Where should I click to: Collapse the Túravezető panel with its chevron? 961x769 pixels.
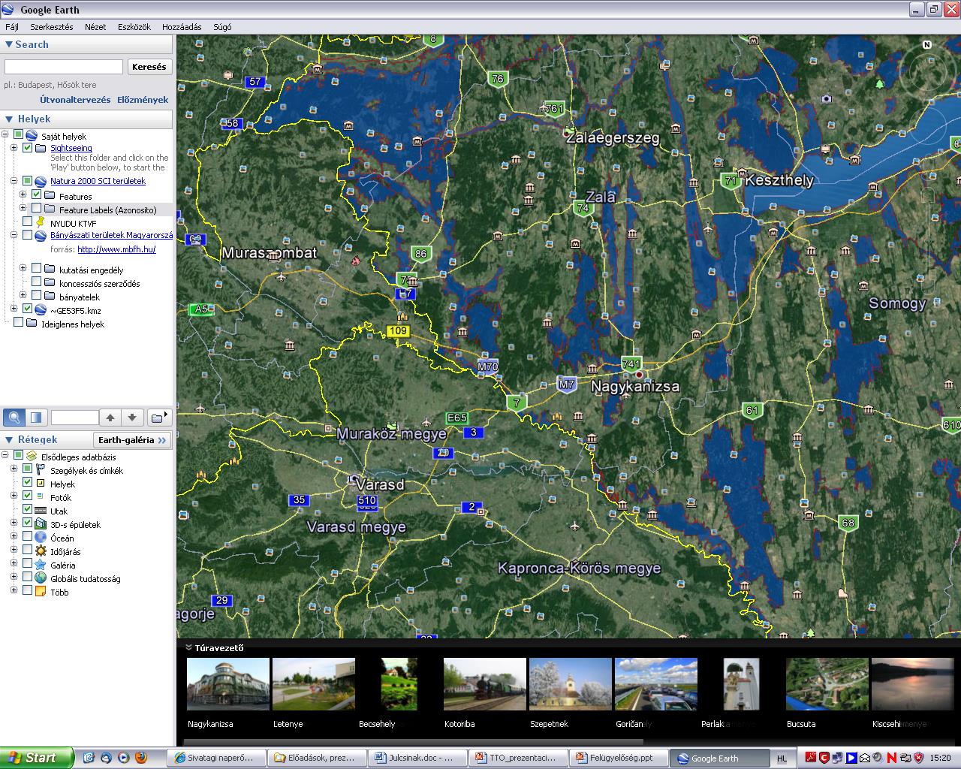pos(188,647)
